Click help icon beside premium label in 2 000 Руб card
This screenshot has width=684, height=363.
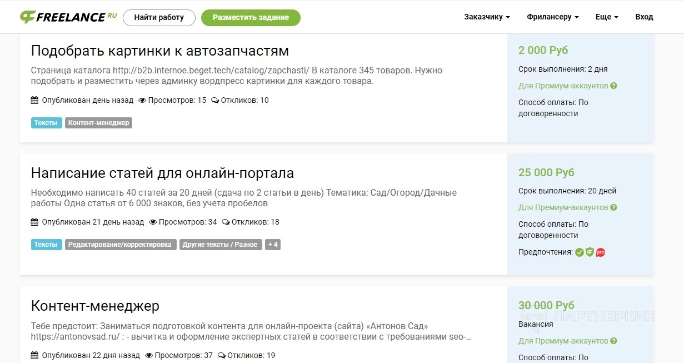pos(613,86)
